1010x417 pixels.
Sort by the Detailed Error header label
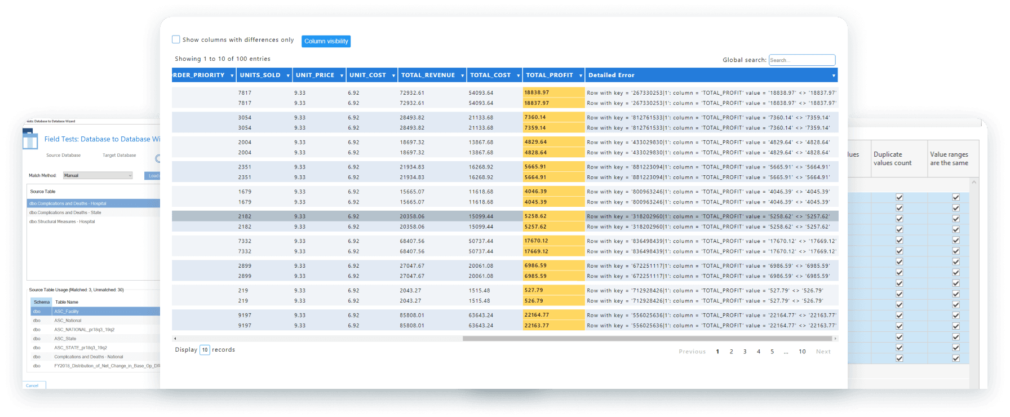tap(612, 75)
